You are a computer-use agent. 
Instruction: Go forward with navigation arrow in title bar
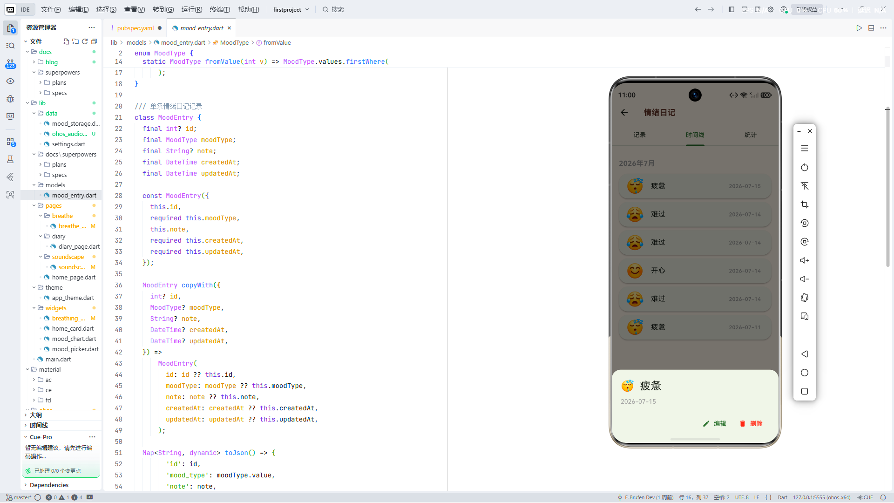(711, 9)
